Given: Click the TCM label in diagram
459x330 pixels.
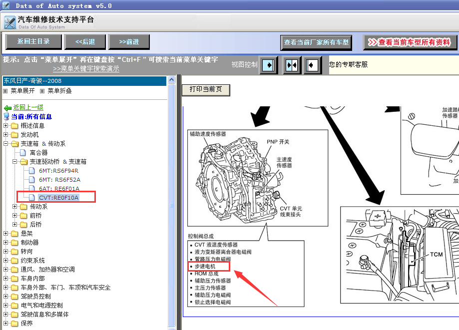Looking at the screenshot, I should 436,255.
